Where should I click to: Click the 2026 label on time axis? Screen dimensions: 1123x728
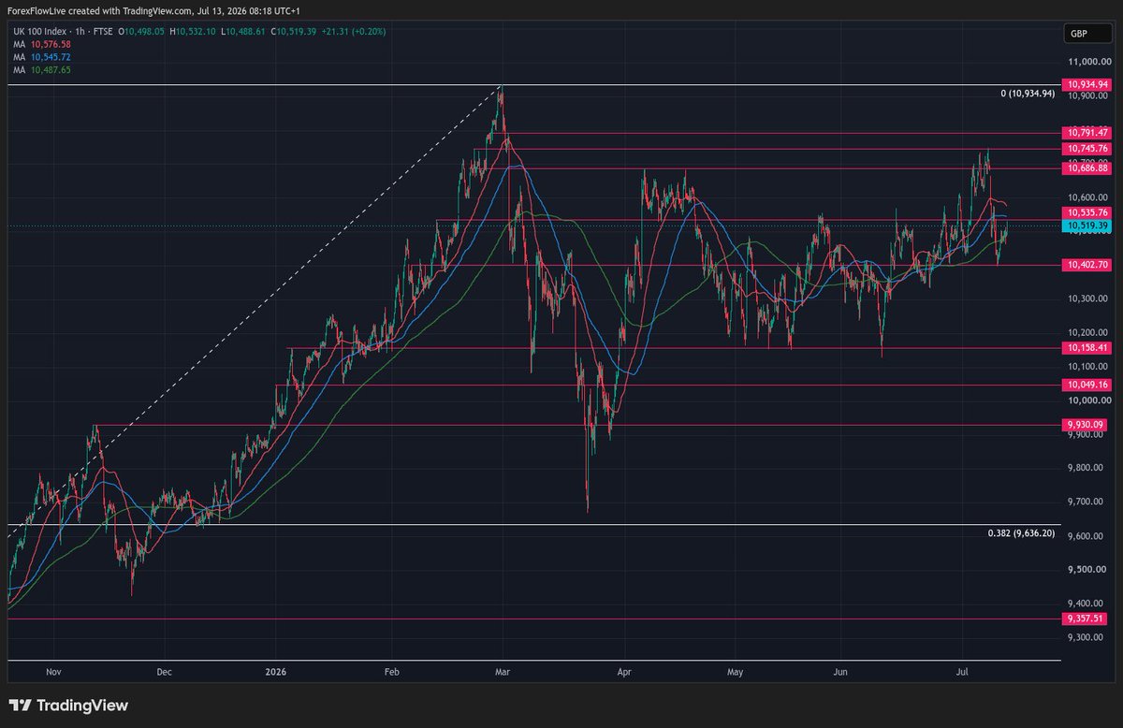click(276, 672)
